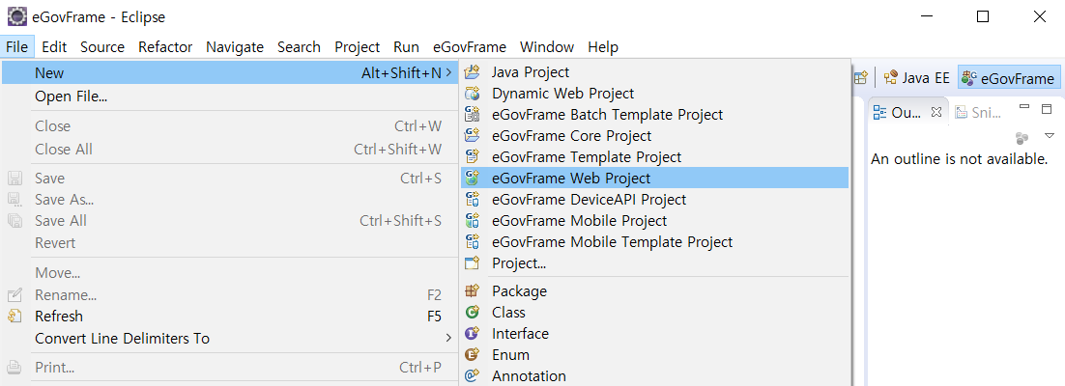This screenshot has height=386, width=1065.
Task: Select the Outline view tab
Action: 907,113
